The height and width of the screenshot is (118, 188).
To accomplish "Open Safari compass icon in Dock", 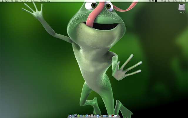I will pos(73,116).
